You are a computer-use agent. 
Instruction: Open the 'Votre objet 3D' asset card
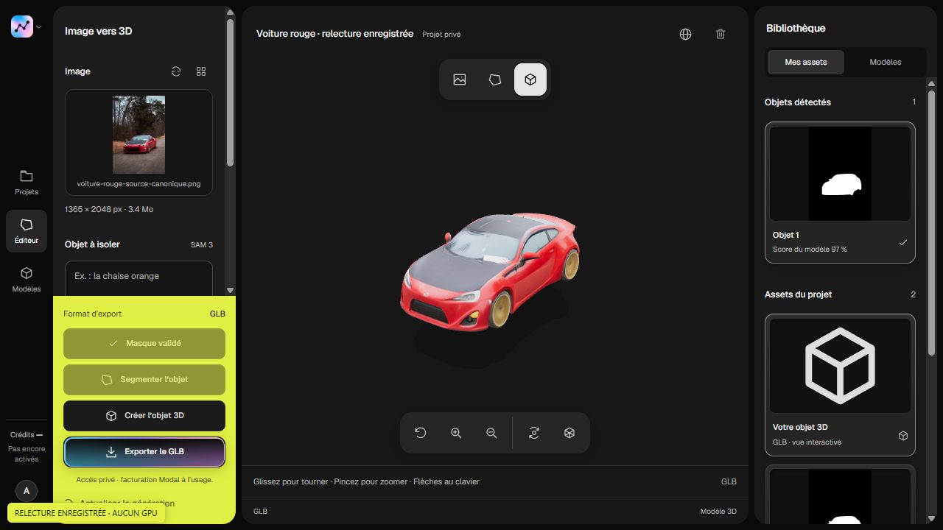pyautogui.click(x=840, y=384)
